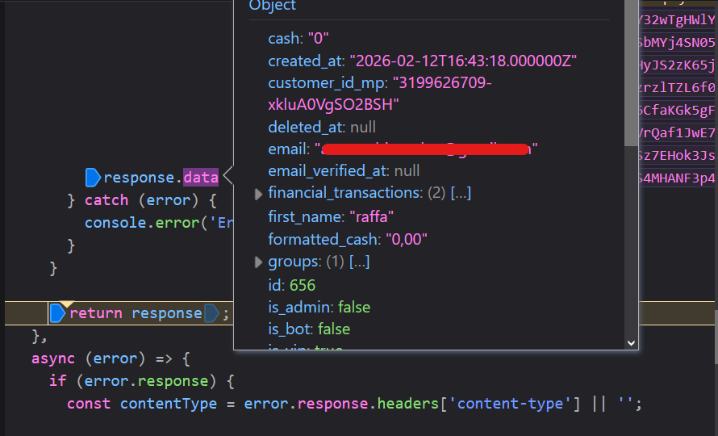Click the editor vertical scrollbar thumb

coord(716,336)
